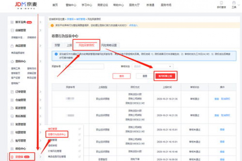
Task: Click the 上报时间 column header
Action: tap(167, 87)
